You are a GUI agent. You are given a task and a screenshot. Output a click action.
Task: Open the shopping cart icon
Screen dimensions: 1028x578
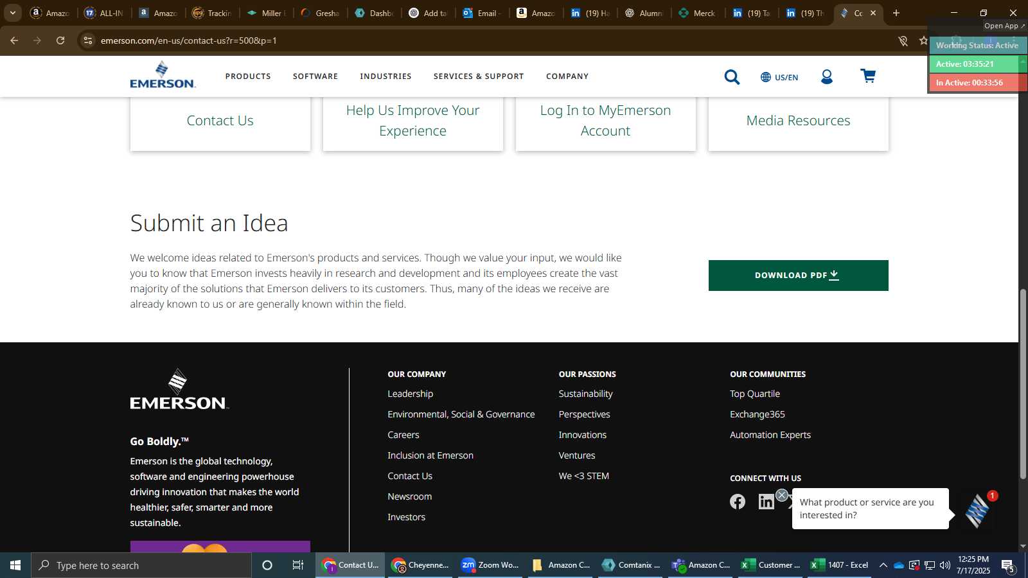(868, 76)
